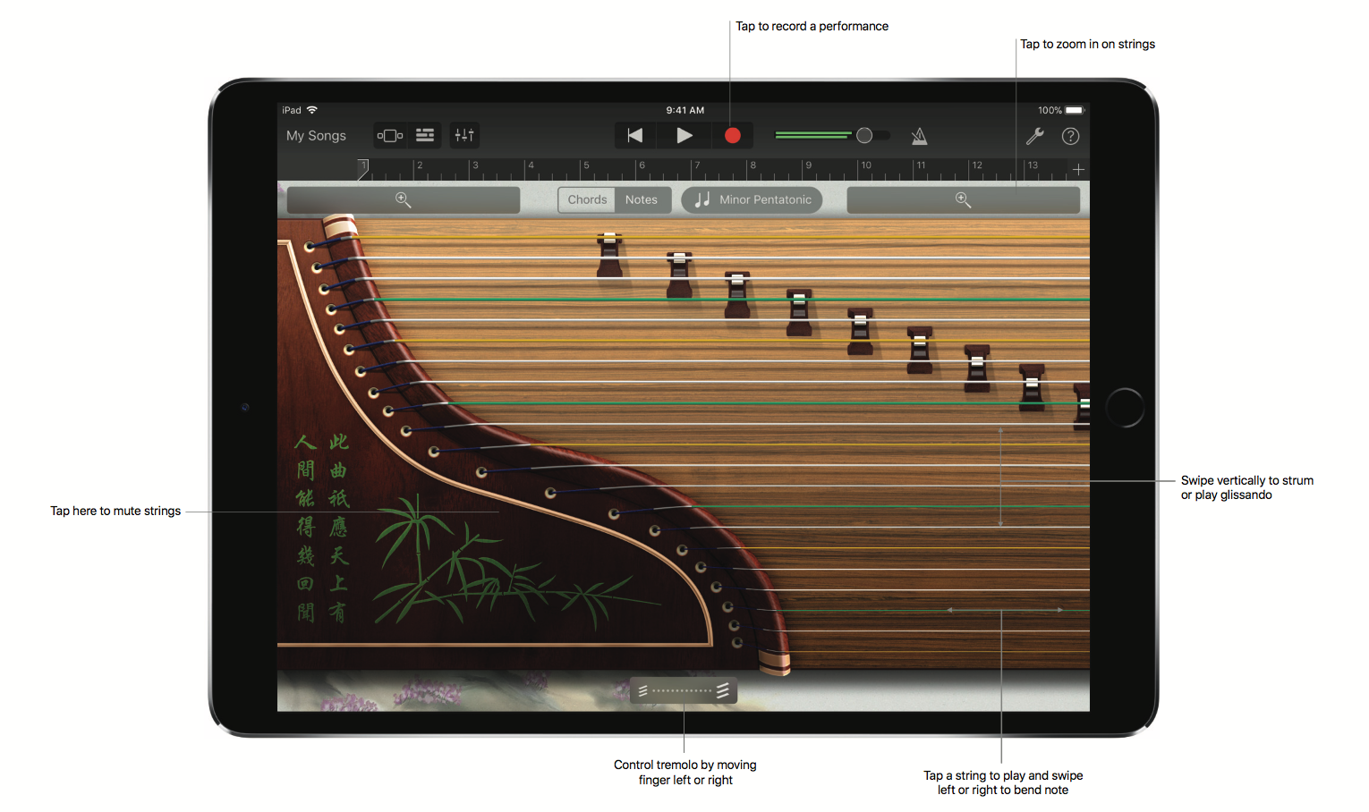Tap the left magnifier to zoom strings
The image size is (1369, 812).
coord(403,199)
